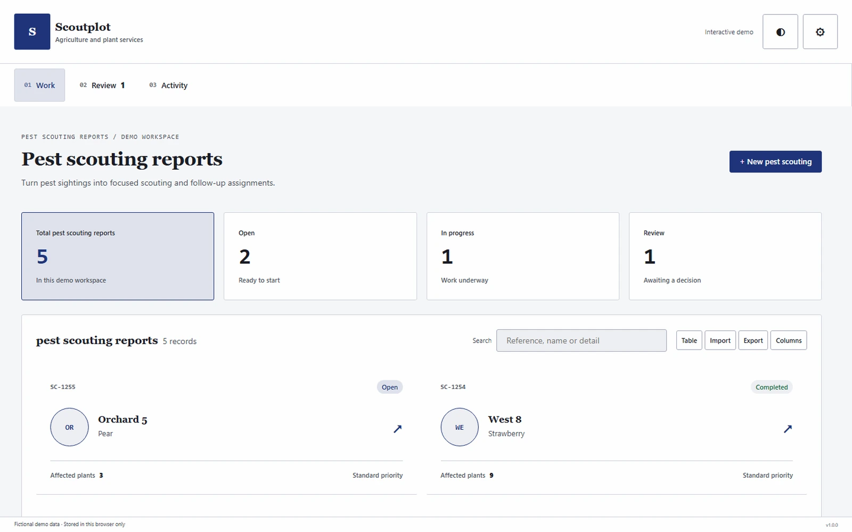Open the Columns options
The image size is (852, 532).
point(789,340)
